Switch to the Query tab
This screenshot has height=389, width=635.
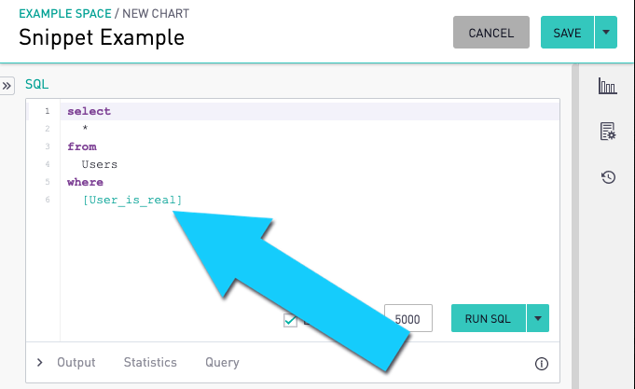(x=222, y=363)
